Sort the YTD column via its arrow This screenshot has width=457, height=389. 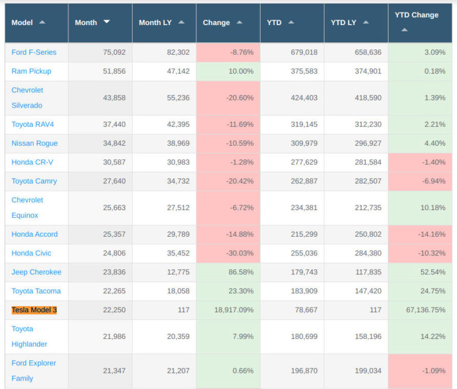pyautogui.click(x=291, y=22)
